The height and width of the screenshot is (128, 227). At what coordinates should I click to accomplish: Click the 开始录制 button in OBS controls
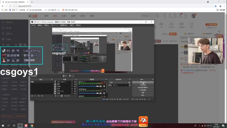(143, 85)
